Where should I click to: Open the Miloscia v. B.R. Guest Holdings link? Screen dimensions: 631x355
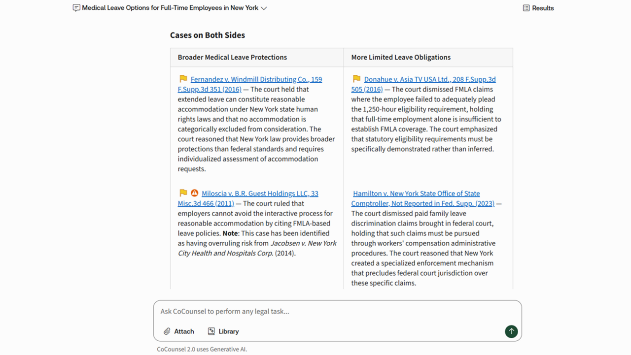pyautogui.click(x=259, y=194)
